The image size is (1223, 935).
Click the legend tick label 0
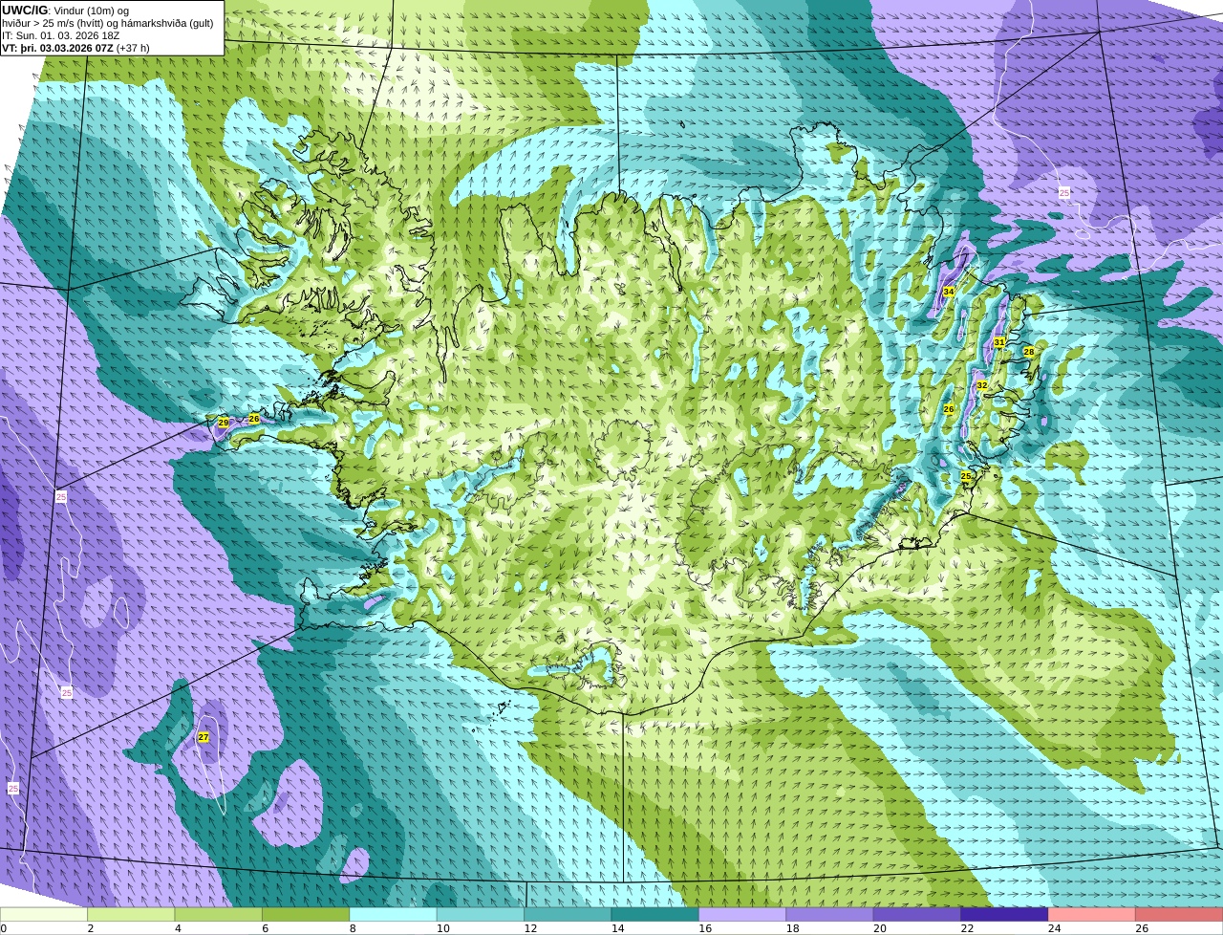(x=4, y=928)
